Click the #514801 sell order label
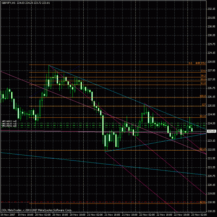Image resolution: width=217 pixels, height=217 pixels. click(9, 122)
